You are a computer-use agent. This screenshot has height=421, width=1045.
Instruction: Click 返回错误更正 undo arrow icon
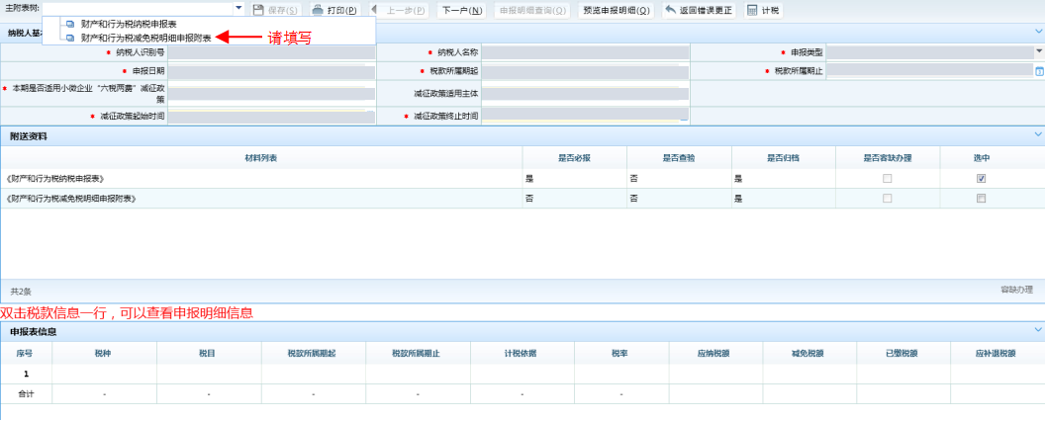(671, 10)
